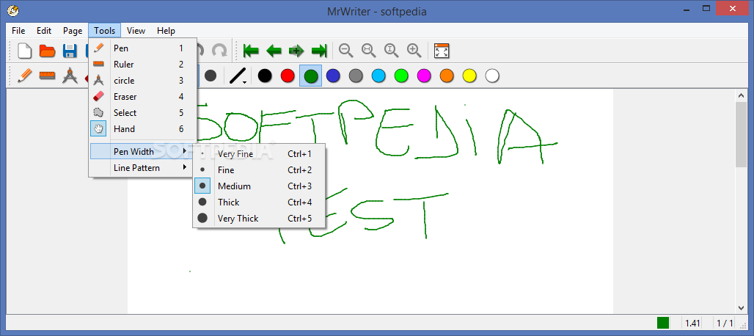The width and height of the screenshot is (754, 336).
Task: Select the compass circle tool in the toolbar
Action: pos(70,76)
